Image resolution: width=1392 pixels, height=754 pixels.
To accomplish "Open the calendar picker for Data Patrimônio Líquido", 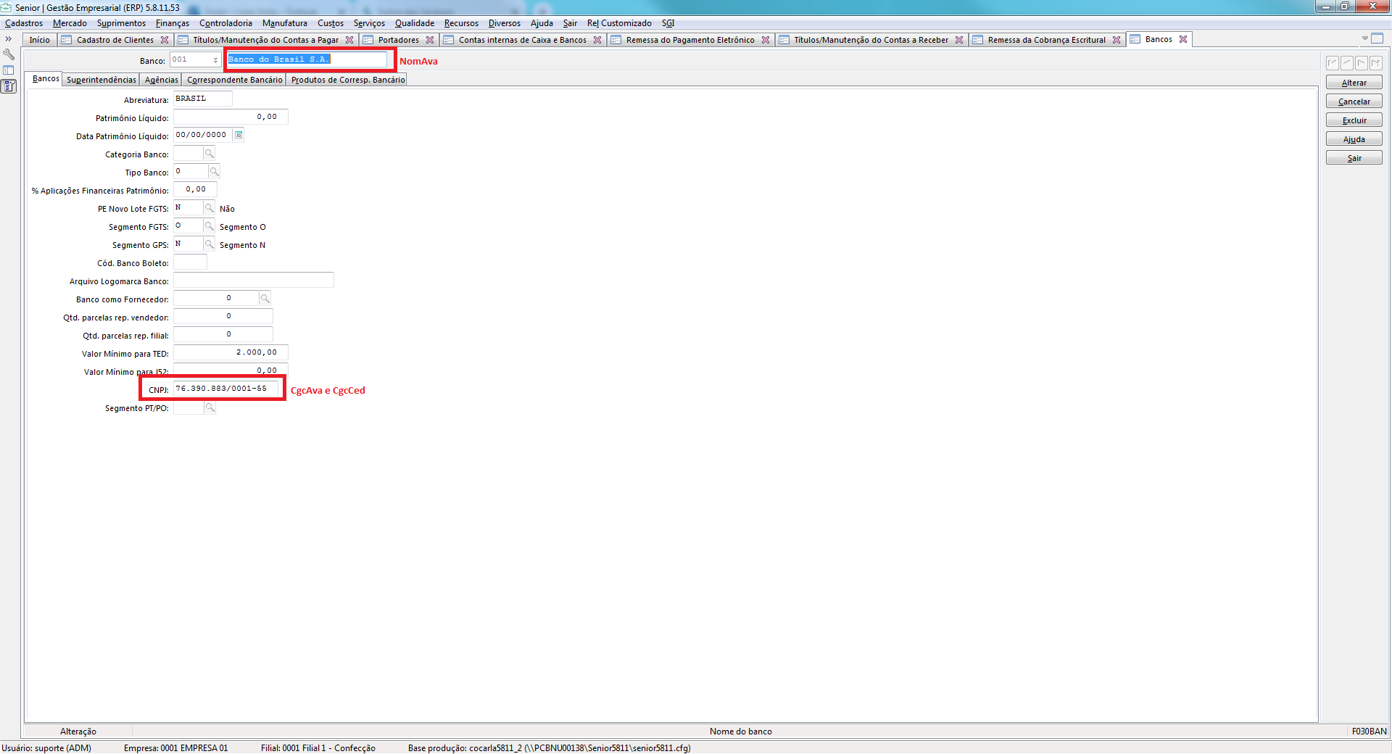I will coord(239,135).
